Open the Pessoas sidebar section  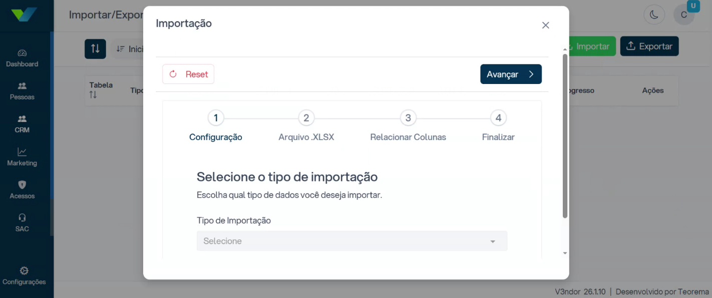[22, 91]
